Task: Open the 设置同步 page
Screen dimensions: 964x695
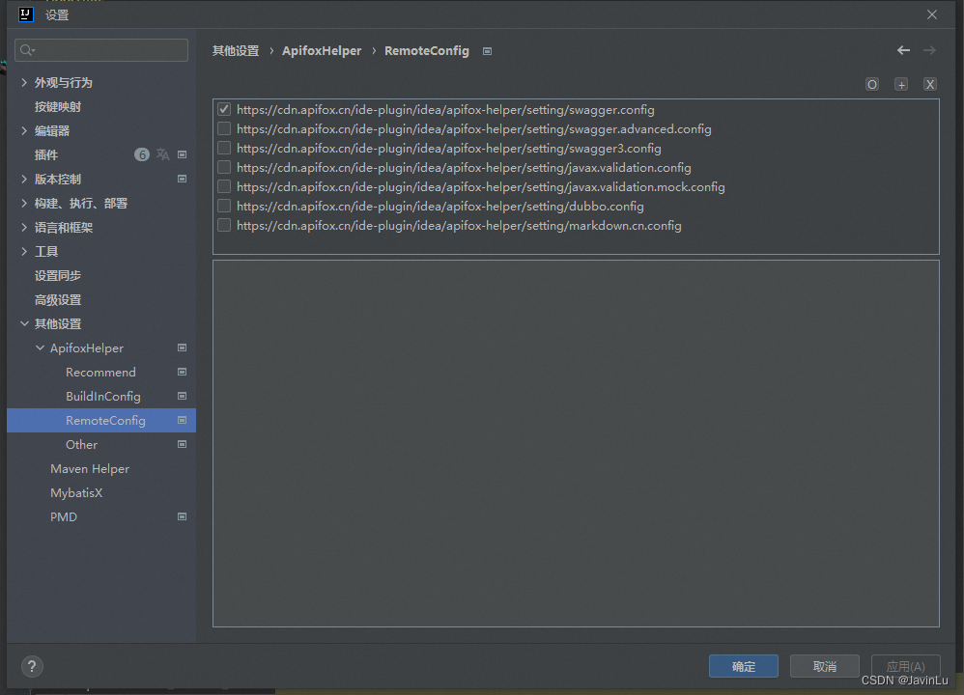Action: point(58,275)
